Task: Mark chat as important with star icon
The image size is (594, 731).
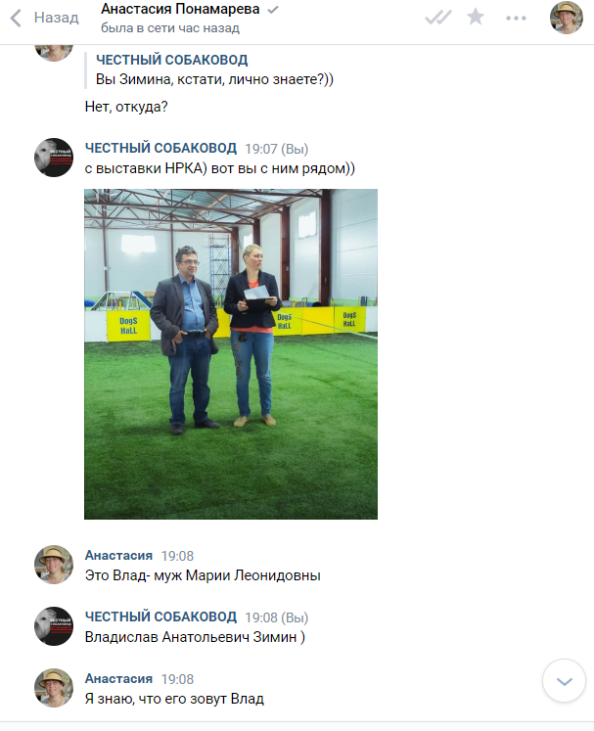Action: (476, 18)
